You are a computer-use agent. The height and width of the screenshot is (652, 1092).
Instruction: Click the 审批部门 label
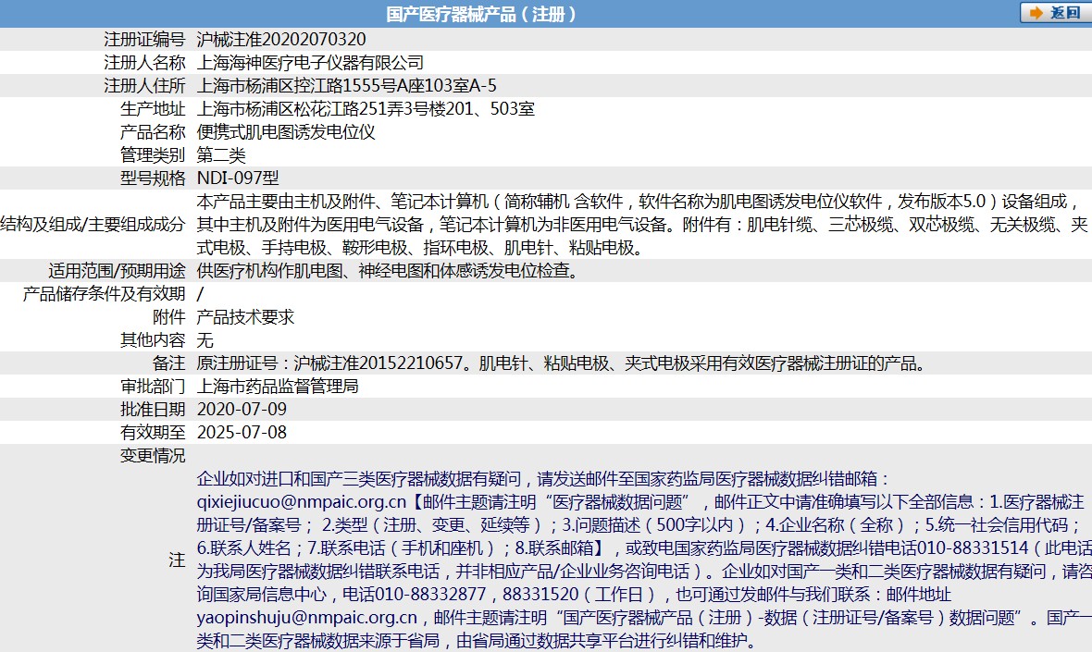pyautogui.click(x=154, y=386)
